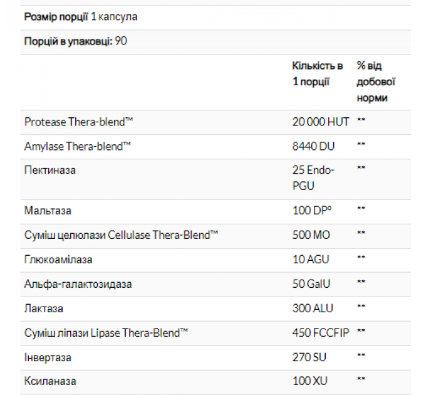Click the 50 GalU value for Альфа-галактозидаза
Screen dimensions: 426x395
click(311, 284)
